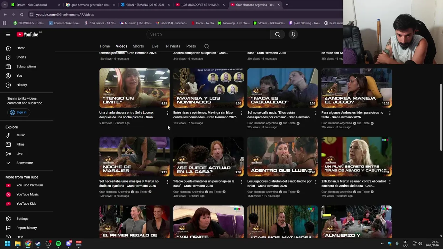Image resolution: width=443 pixels, height=249 pixels.
Task: Open File Explorer from the taskbar
Action: 18,243
